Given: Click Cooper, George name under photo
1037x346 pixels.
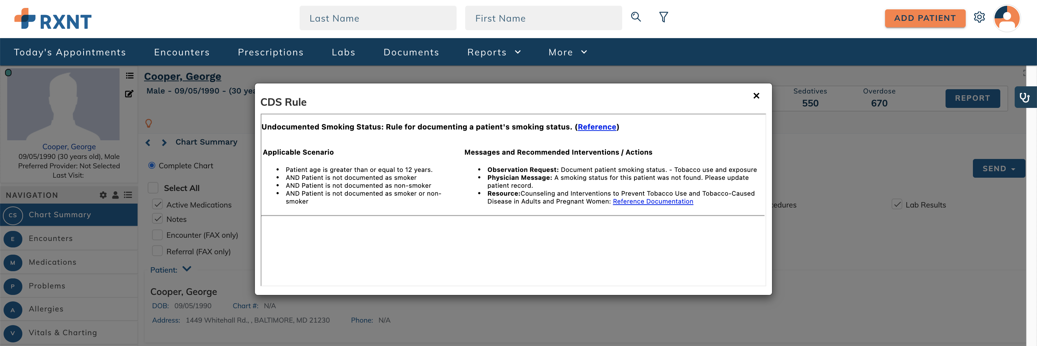Looking at the screenshot, I should tap(69, 146).
